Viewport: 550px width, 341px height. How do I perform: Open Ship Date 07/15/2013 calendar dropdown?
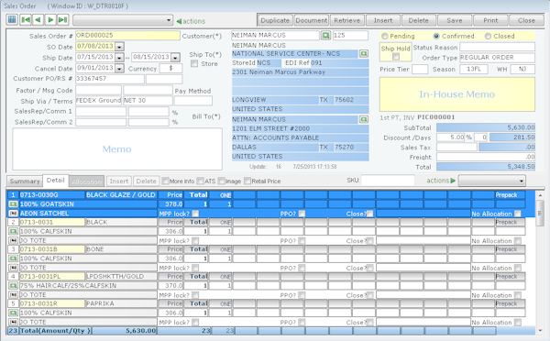click(119, 58)
